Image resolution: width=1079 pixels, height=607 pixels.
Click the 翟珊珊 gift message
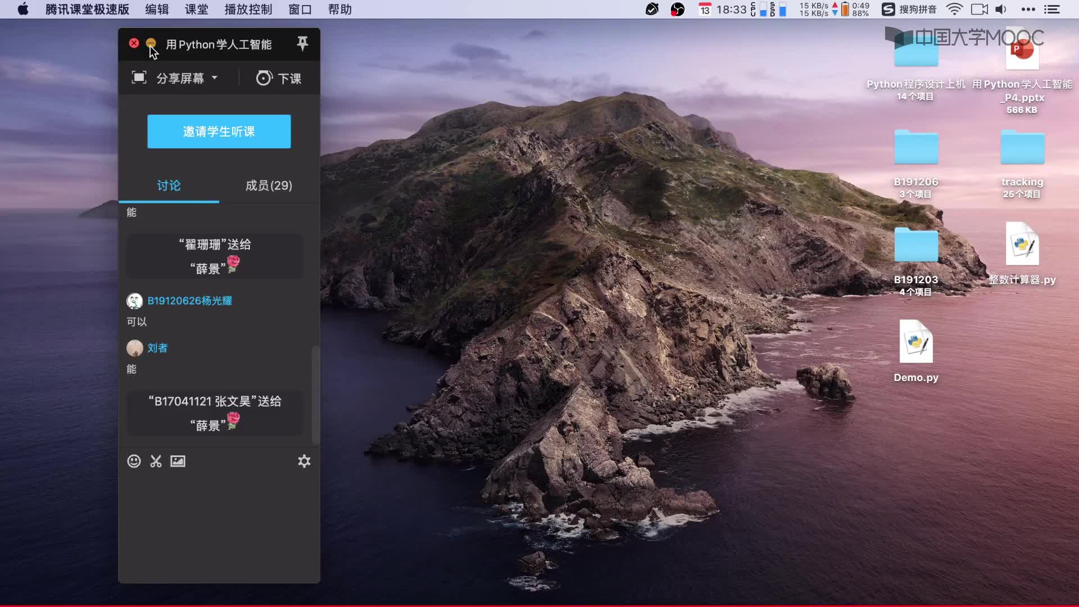click(x=215, y=256)
